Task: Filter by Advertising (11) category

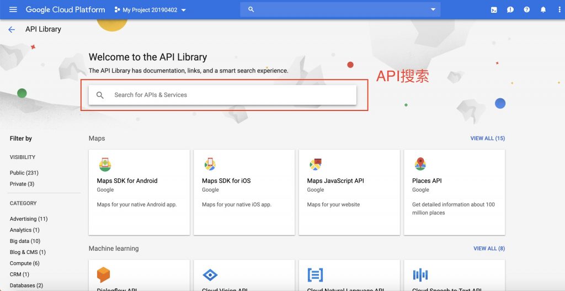Action: [29, 219]
